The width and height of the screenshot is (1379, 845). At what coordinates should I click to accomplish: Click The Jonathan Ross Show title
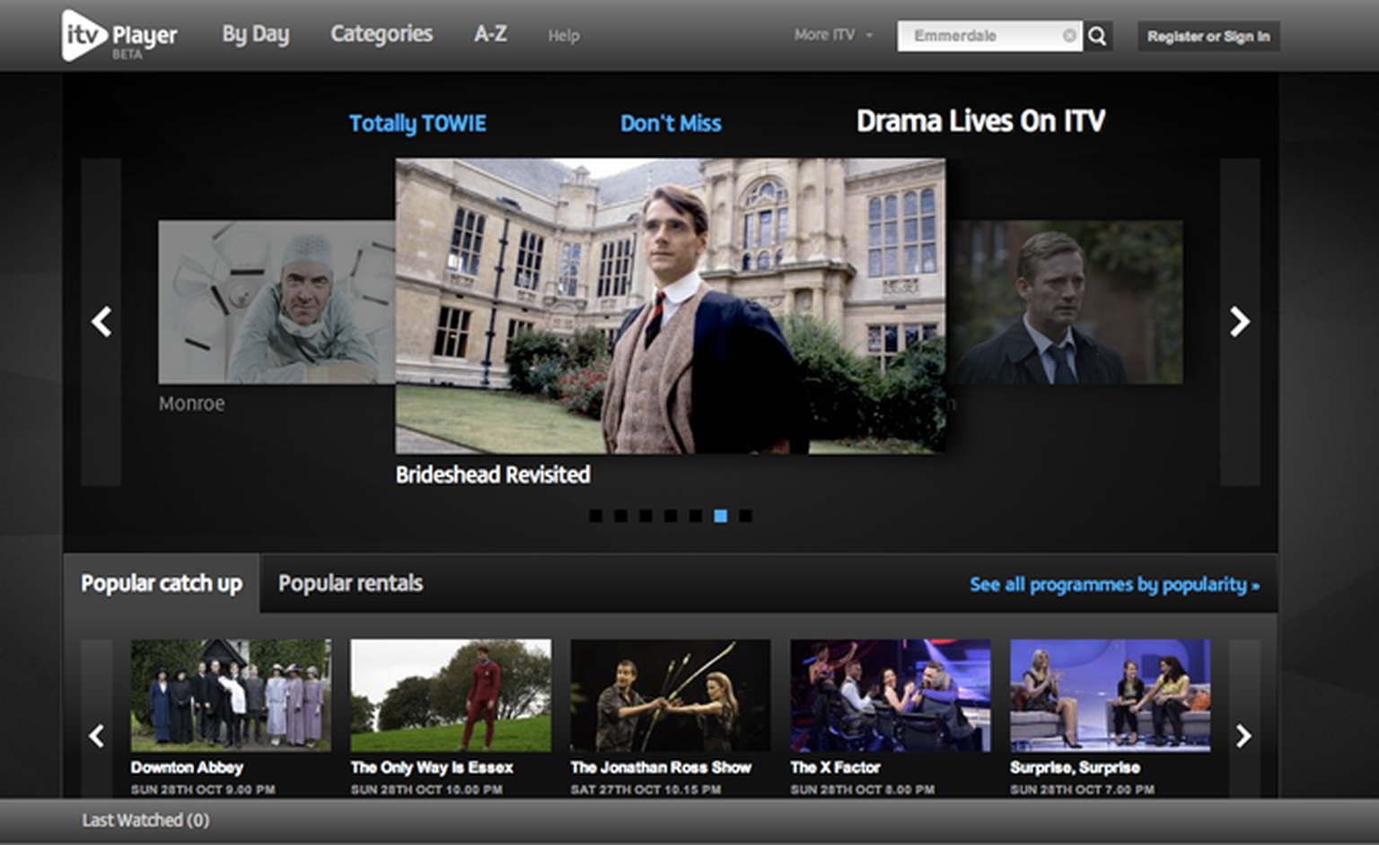(661, 768)
